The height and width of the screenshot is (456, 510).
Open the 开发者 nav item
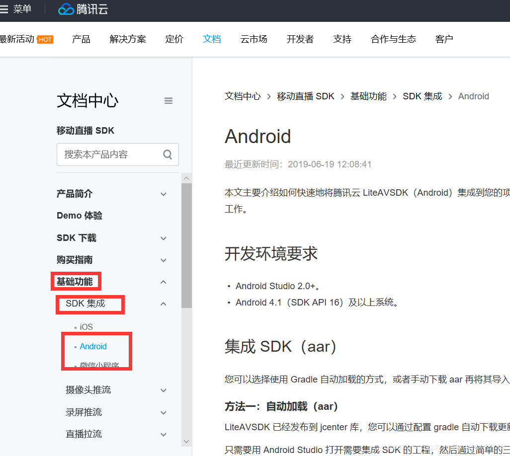(x=300, y=39)
